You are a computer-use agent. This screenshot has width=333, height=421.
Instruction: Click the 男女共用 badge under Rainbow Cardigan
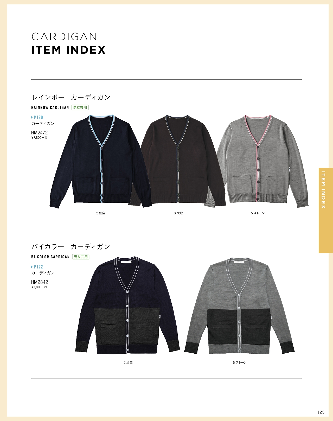80,107
